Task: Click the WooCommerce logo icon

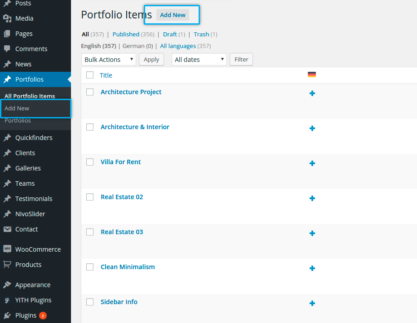Action: 7,249
